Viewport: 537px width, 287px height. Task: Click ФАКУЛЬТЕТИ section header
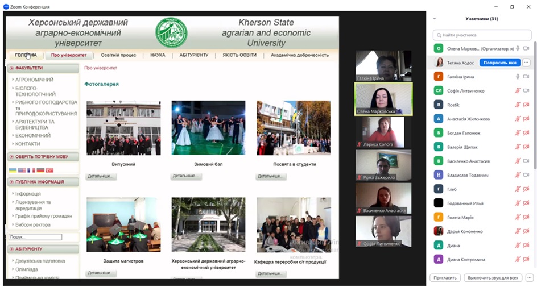point(43,68)
